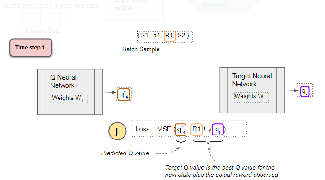Image resolution: width=325 pixels, height=180 pixels.
Task: Select Weights W1 box inside Q Neural Network
Action: [70, 98]
